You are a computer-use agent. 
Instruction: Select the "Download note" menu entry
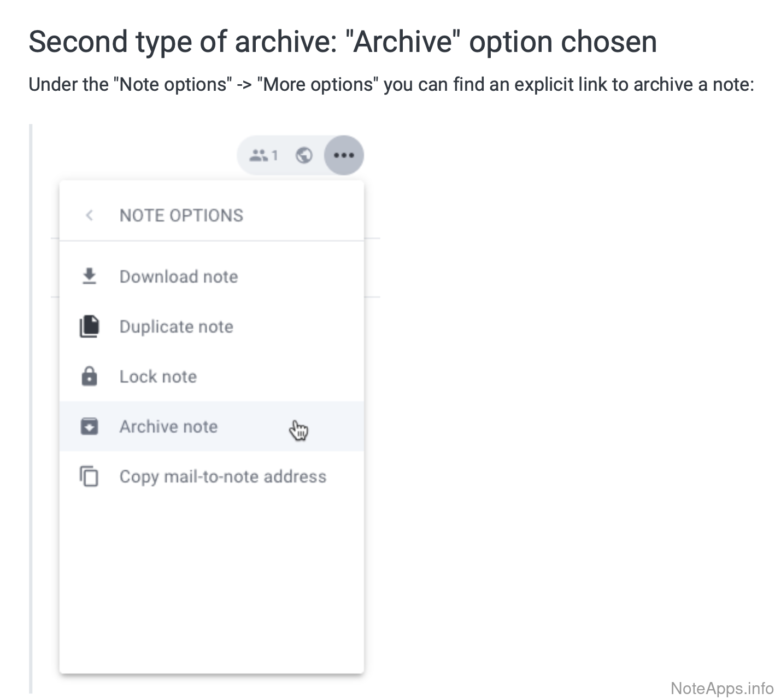pyautogui.click(x=179, y=277)
